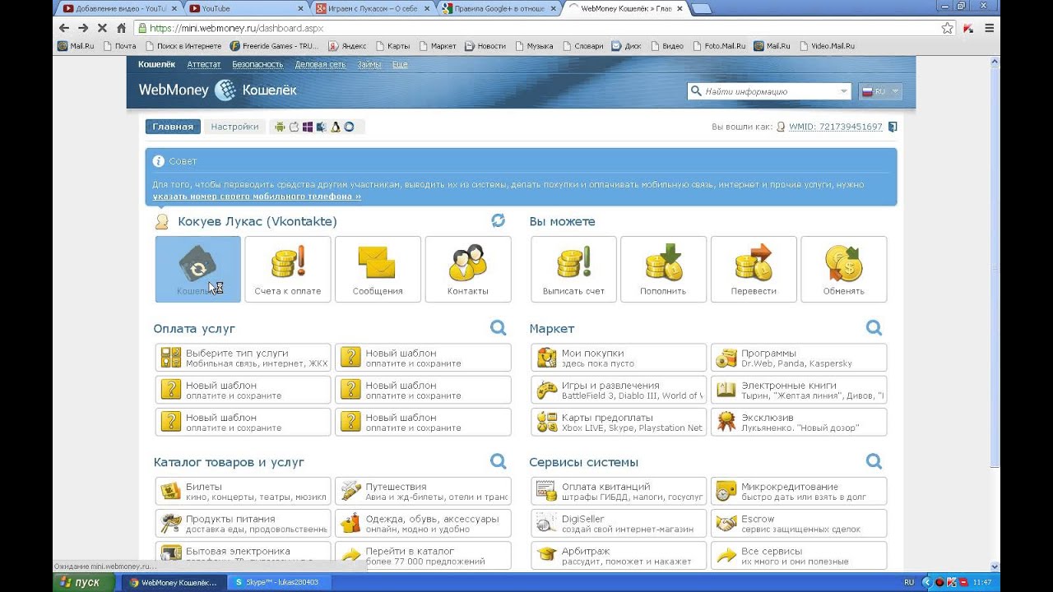Click icon next to the WMID number
Image resolution: width=1053 pixels, height=592 pixels.
coord(893,127)
